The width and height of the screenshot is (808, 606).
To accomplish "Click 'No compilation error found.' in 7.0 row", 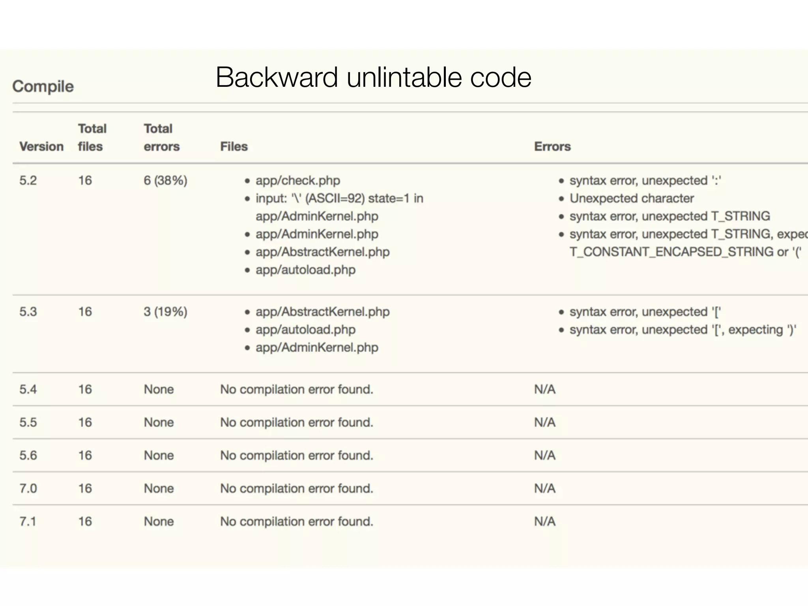I will [296, 488].
